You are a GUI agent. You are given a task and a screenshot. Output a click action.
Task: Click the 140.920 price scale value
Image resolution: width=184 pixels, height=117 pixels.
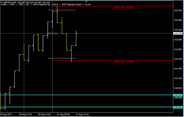[x=178, y=88]
